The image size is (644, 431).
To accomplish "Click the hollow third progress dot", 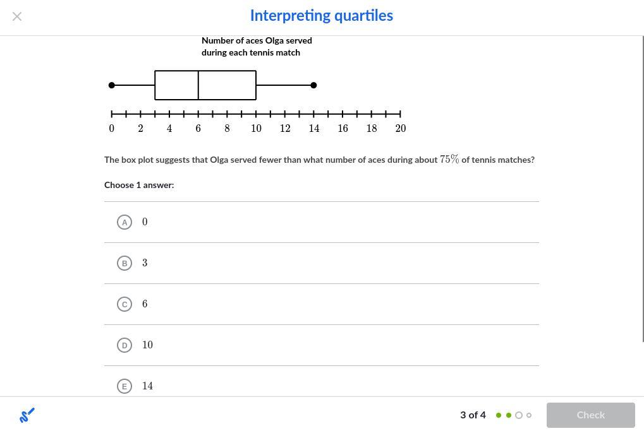I will click(519, 415).
